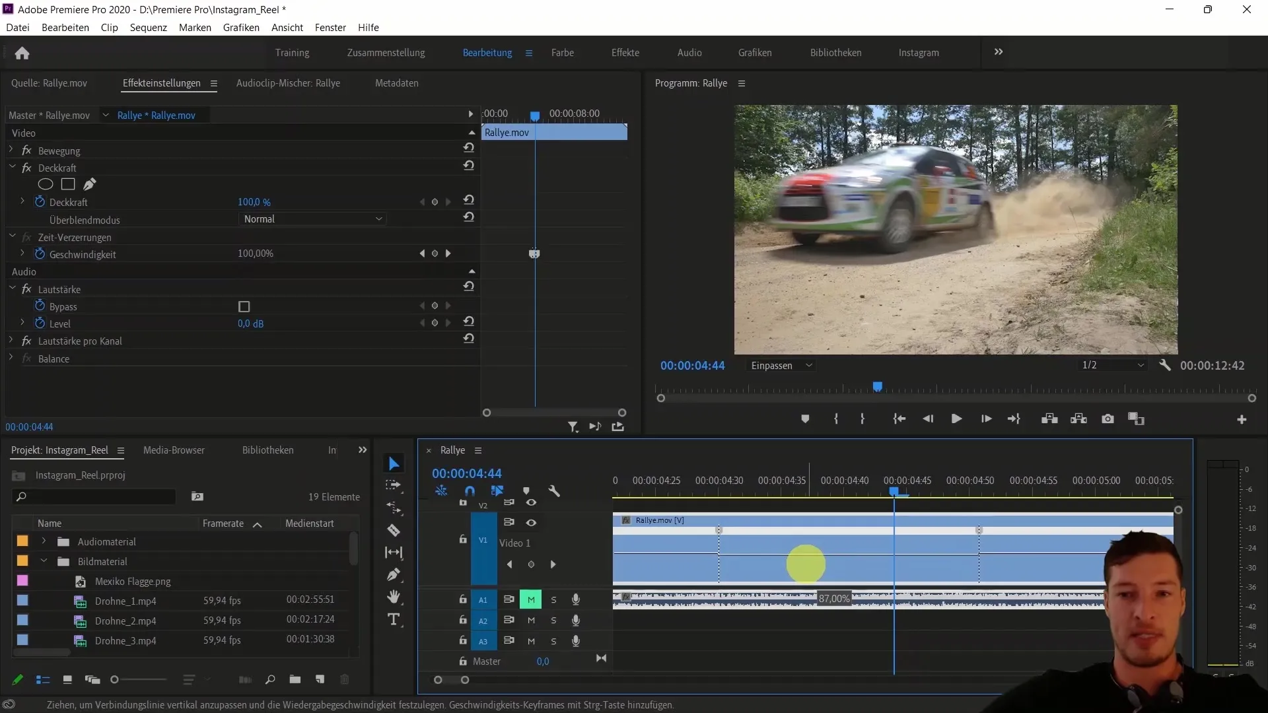Open the Sequenz menu
Screen dimensions: 1268x713
[x=149, y=28]
